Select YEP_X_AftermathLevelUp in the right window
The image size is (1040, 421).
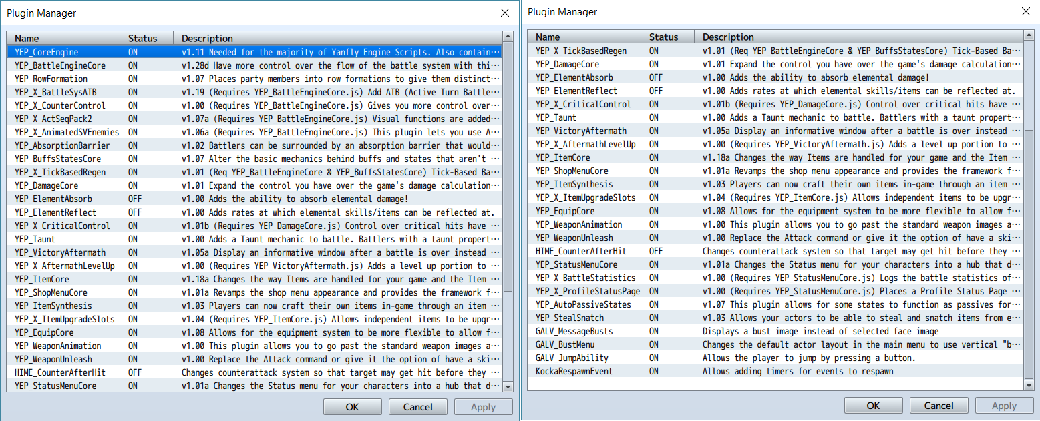pos(775,144)
